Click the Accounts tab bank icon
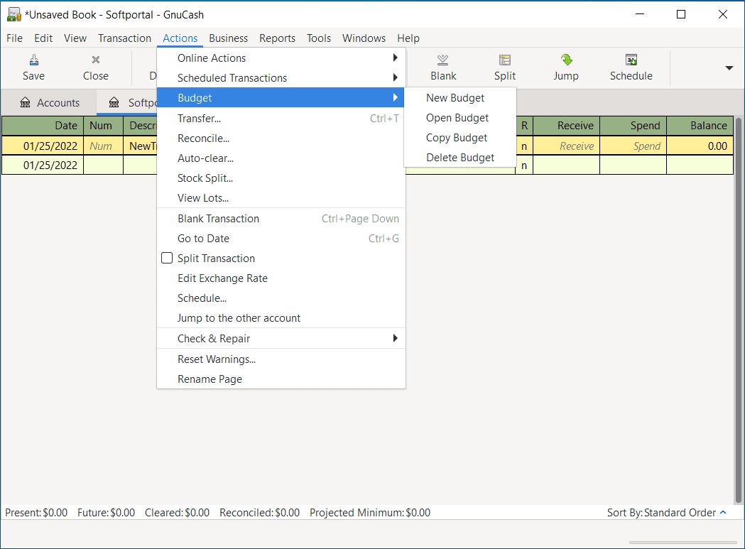Screen dimensions: 745x549 (x=25, y=102)
